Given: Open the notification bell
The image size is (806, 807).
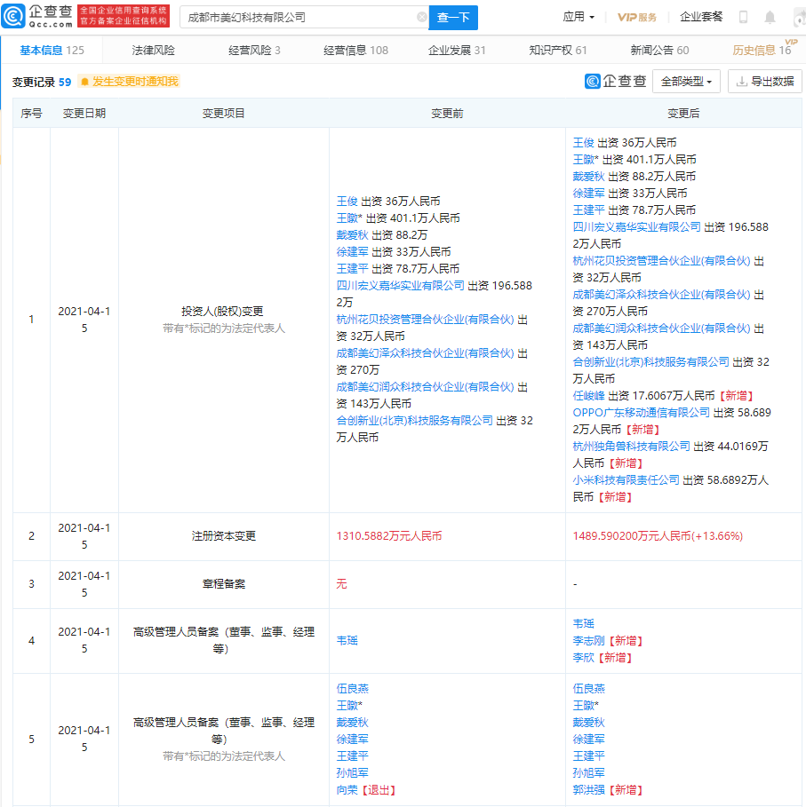Looking at the screenshot, I should click(x=770, y=18).
